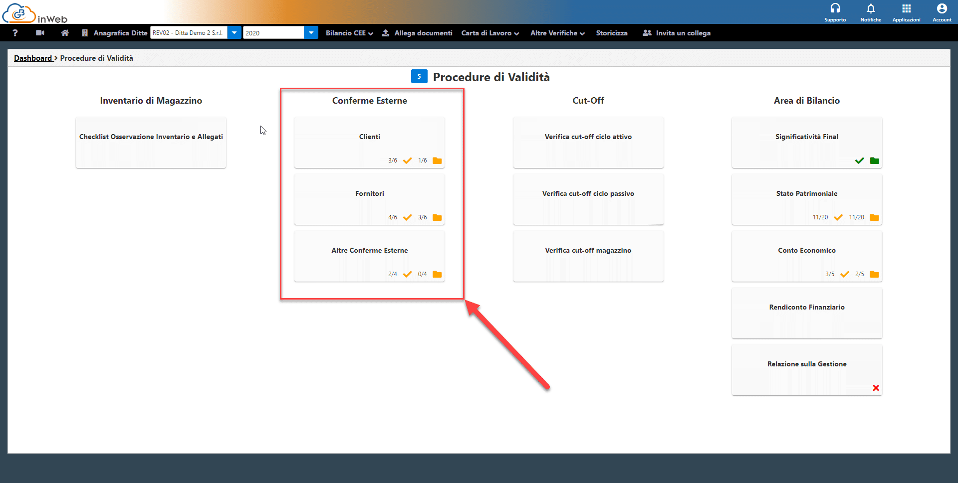Click the red X on Relazione sulla Gestione
Screen dimensions: 958x483
(x=876, y=388)
